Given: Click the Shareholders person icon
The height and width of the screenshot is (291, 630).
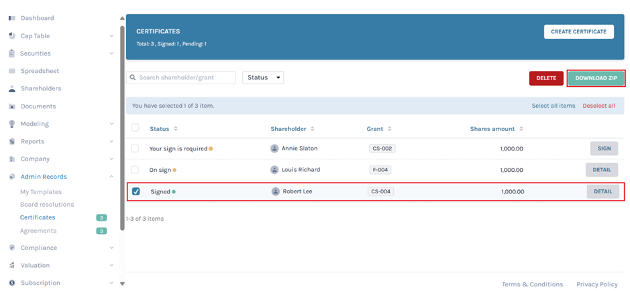Looking at the screenshot, I should (x=12, y=89).
